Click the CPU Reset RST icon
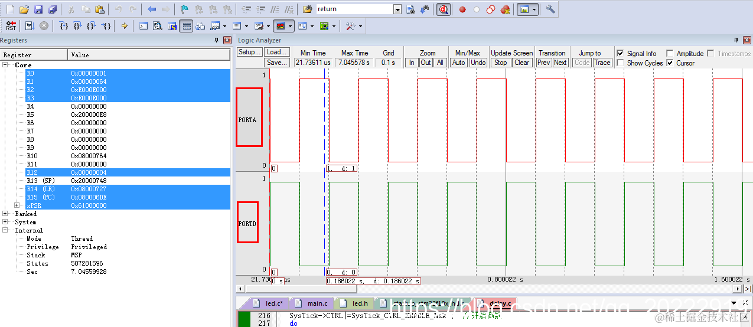The height and width of the screenshot is (327, 753). 11,26
